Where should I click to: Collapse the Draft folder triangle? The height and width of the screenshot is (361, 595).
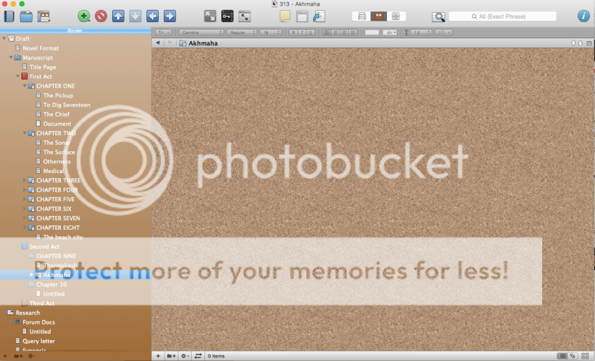pos(4,38)
